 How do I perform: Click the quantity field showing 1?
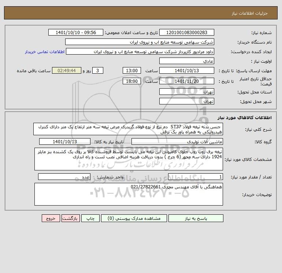tap(196, 177)
